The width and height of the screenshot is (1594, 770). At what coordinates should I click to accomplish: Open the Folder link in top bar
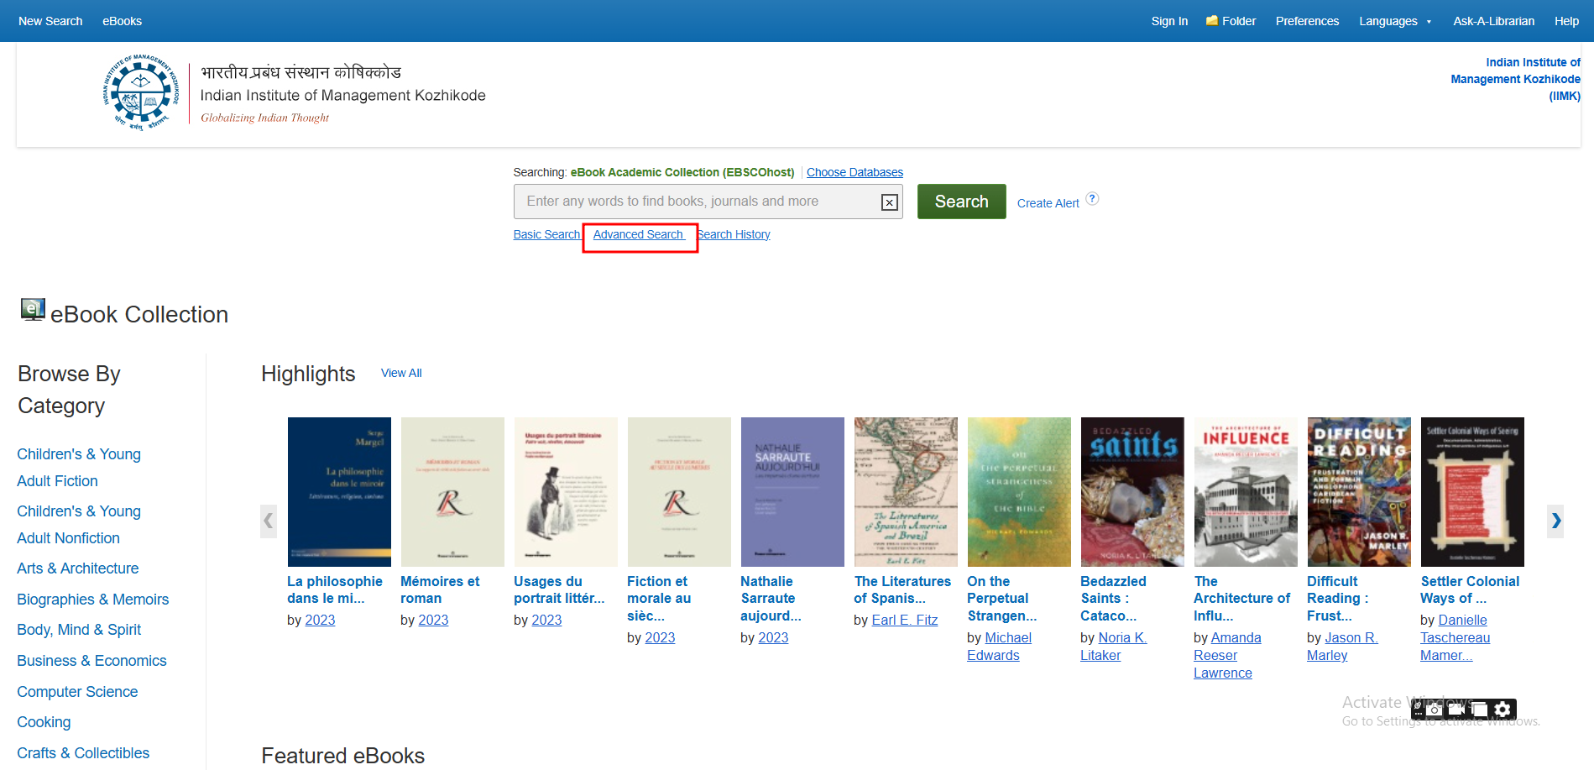[x=1231, y=21]
